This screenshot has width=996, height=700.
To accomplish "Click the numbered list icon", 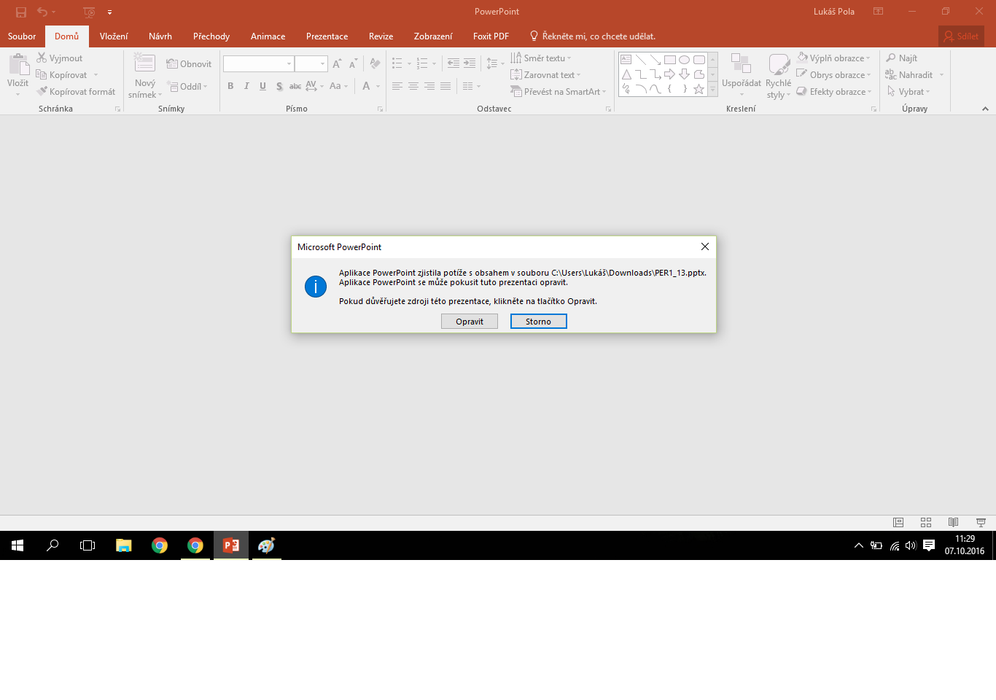I will (x=422, y=63).
